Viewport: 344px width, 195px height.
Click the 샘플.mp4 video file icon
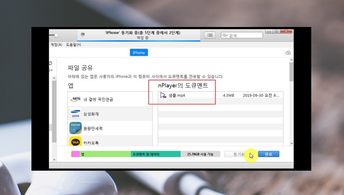(x=163, y=95)
